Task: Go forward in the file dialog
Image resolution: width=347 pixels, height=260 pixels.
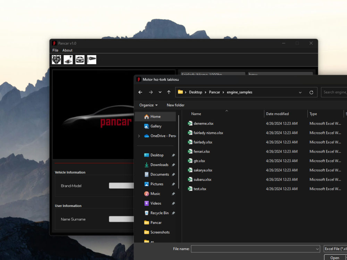Action: point(151,92)
